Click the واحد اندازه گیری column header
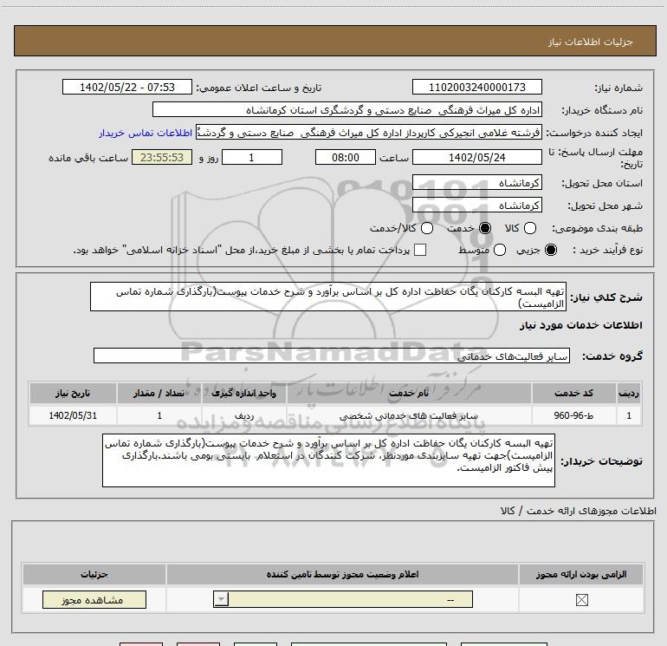The height and width of the screenshot is (646, 667). click(244, 393)
